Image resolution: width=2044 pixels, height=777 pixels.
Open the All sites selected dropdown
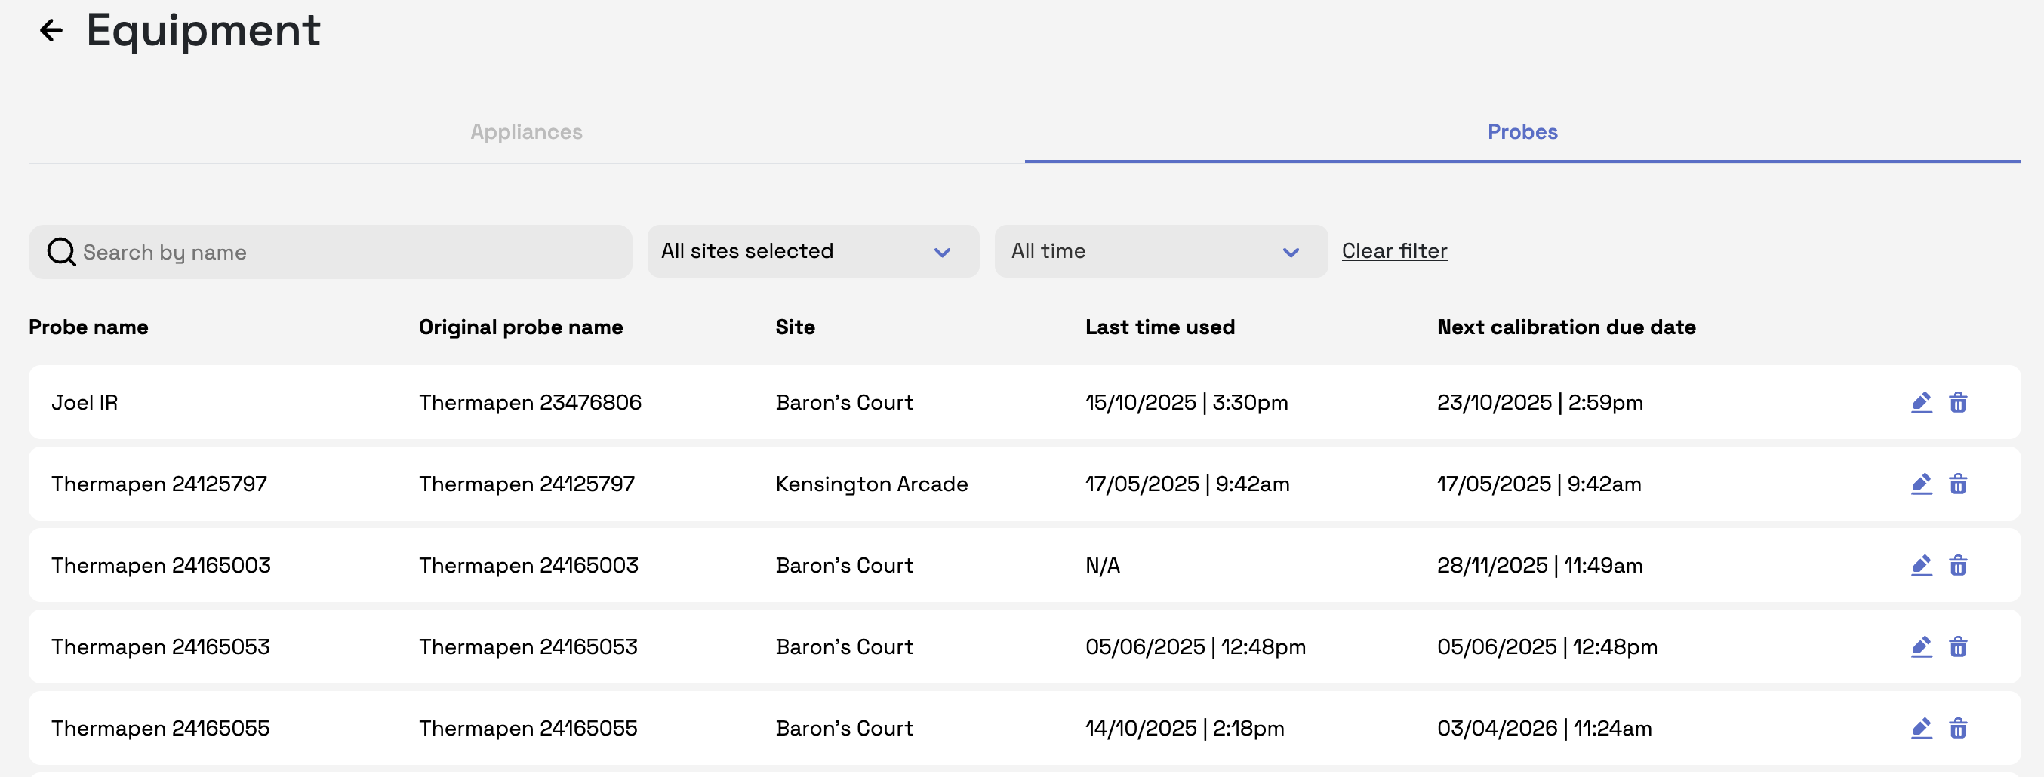click(812, 251)
